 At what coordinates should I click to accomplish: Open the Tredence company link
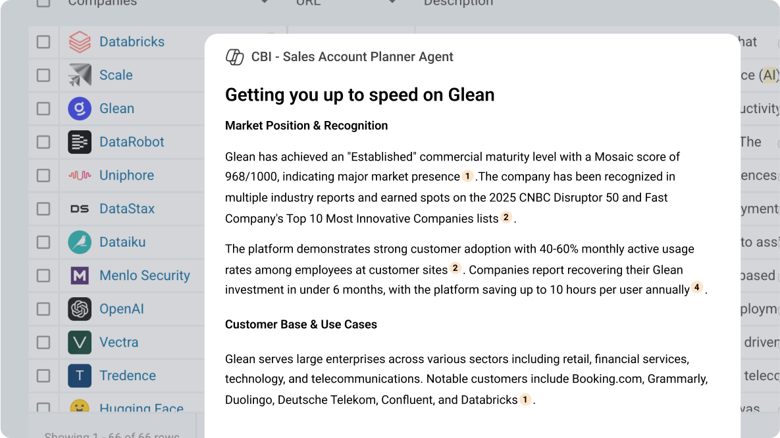(x=128, y=376)
